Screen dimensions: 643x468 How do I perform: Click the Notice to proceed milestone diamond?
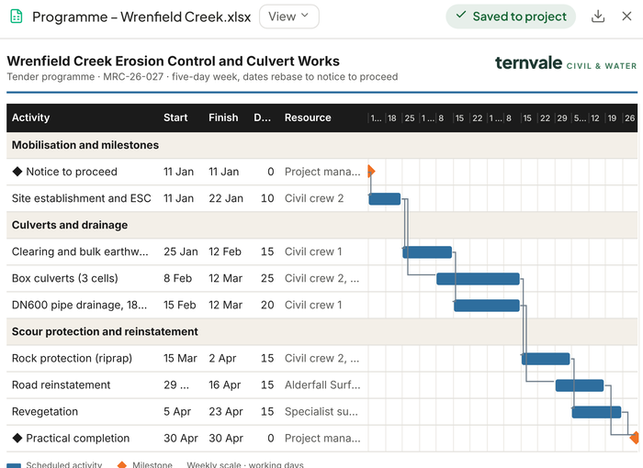click(x=371, y=172)
